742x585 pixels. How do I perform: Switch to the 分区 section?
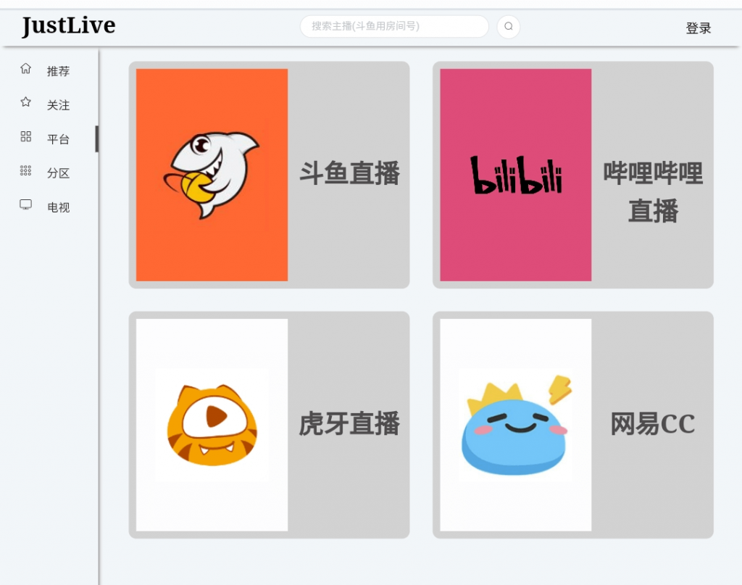(58, 172)
